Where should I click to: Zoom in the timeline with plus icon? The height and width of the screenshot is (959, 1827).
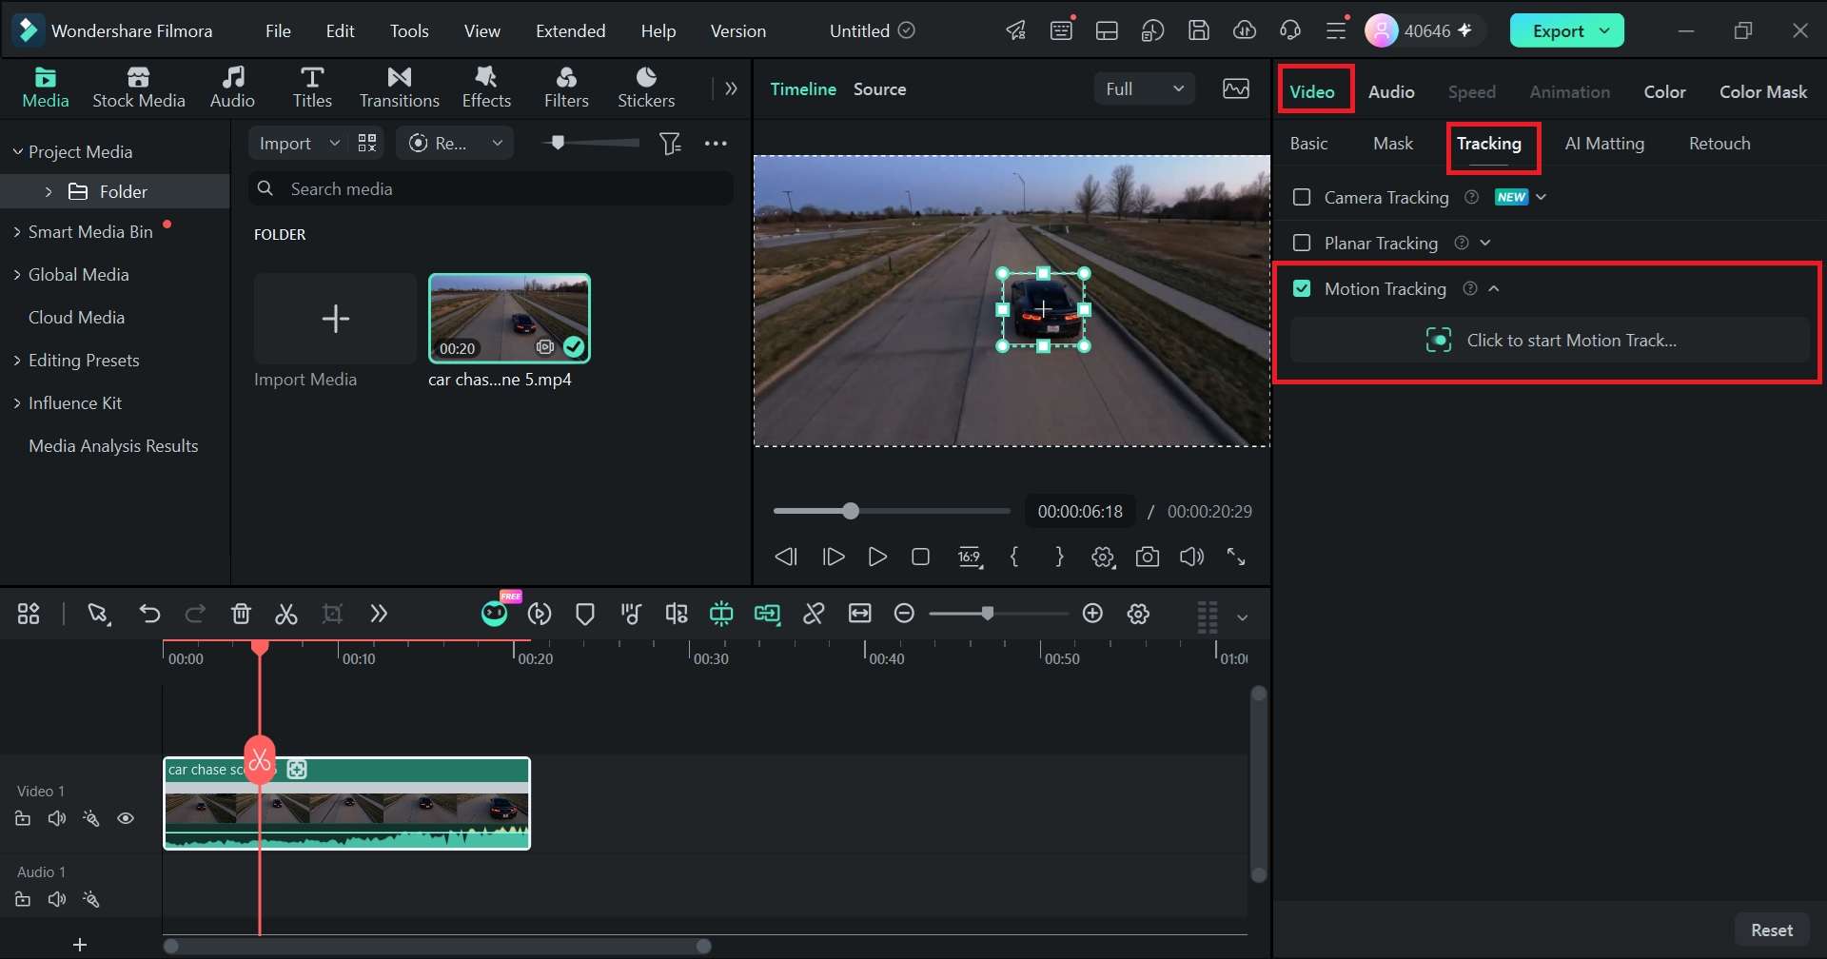tap(1092, 615)
